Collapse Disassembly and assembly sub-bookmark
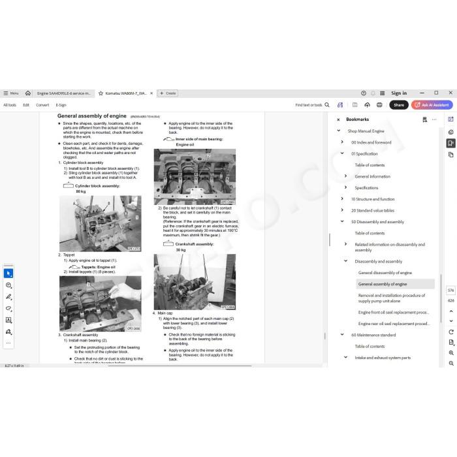 coord(345,261)
